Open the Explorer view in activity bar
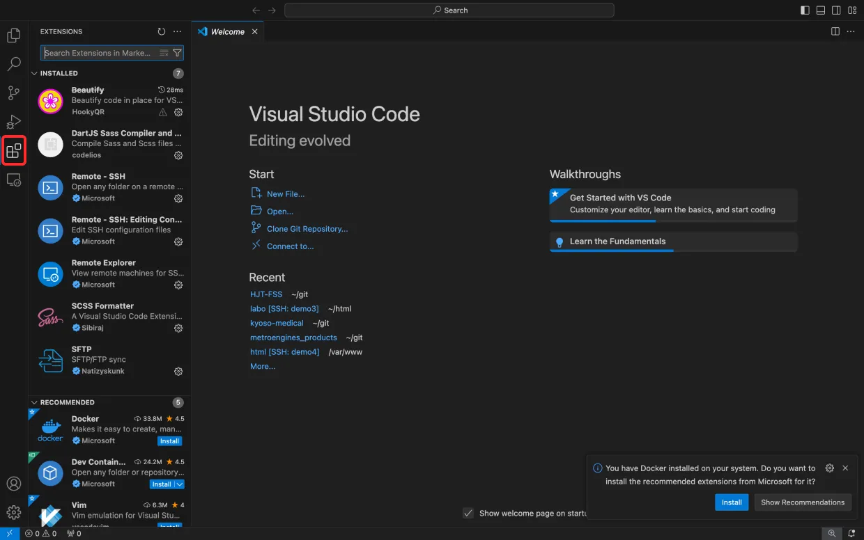 coord(14,35)
